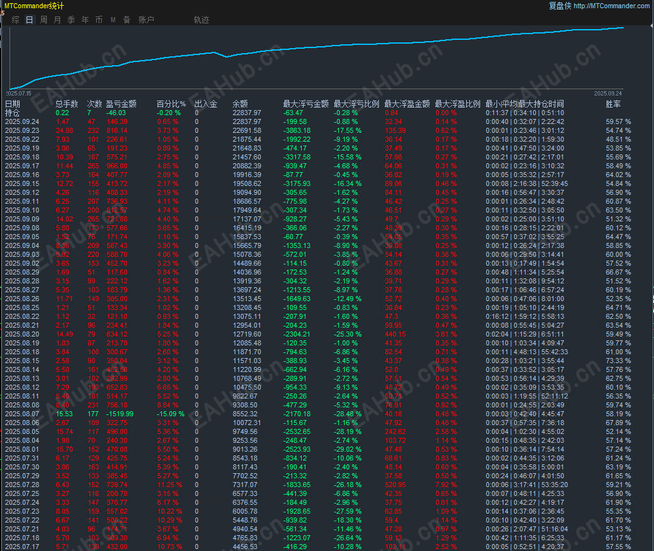
Task: Click the 胜率 column header
Action: click(x=613, y=104)
